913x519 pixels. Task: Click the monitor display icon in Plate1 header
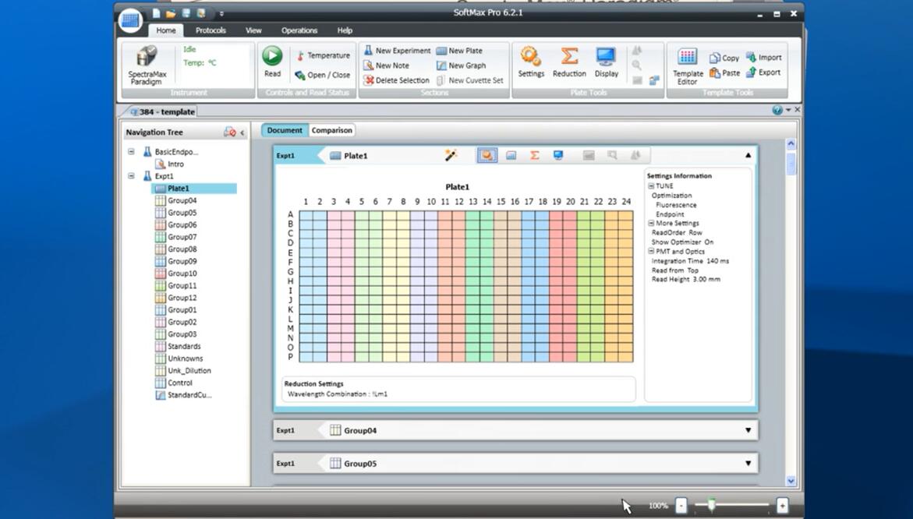pos(557,155)
